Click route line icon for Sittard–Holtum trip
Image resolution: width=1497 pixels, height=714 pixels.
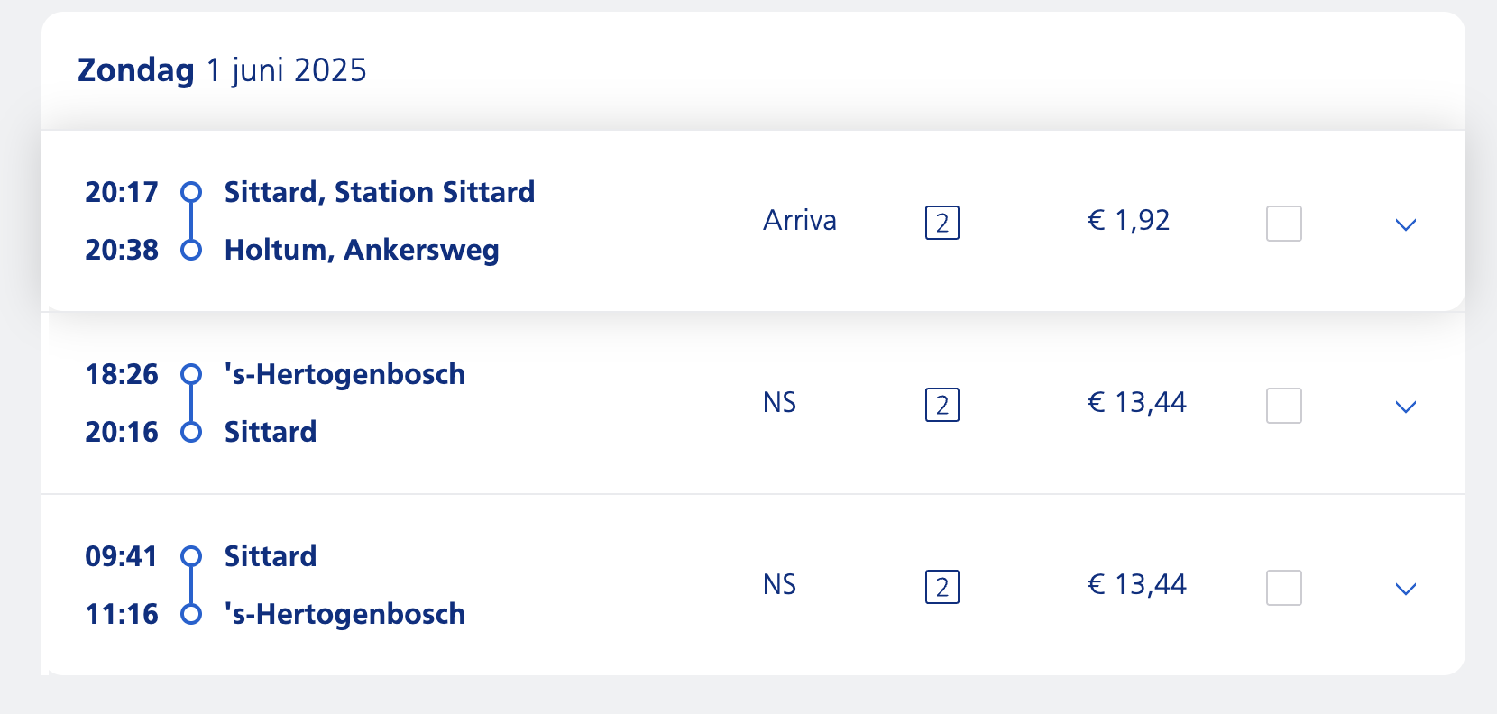coord(191,221)
